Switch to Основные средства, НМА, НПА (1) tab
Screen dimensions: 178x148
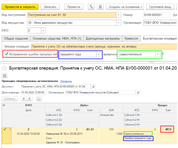click(x=57, y=39)
